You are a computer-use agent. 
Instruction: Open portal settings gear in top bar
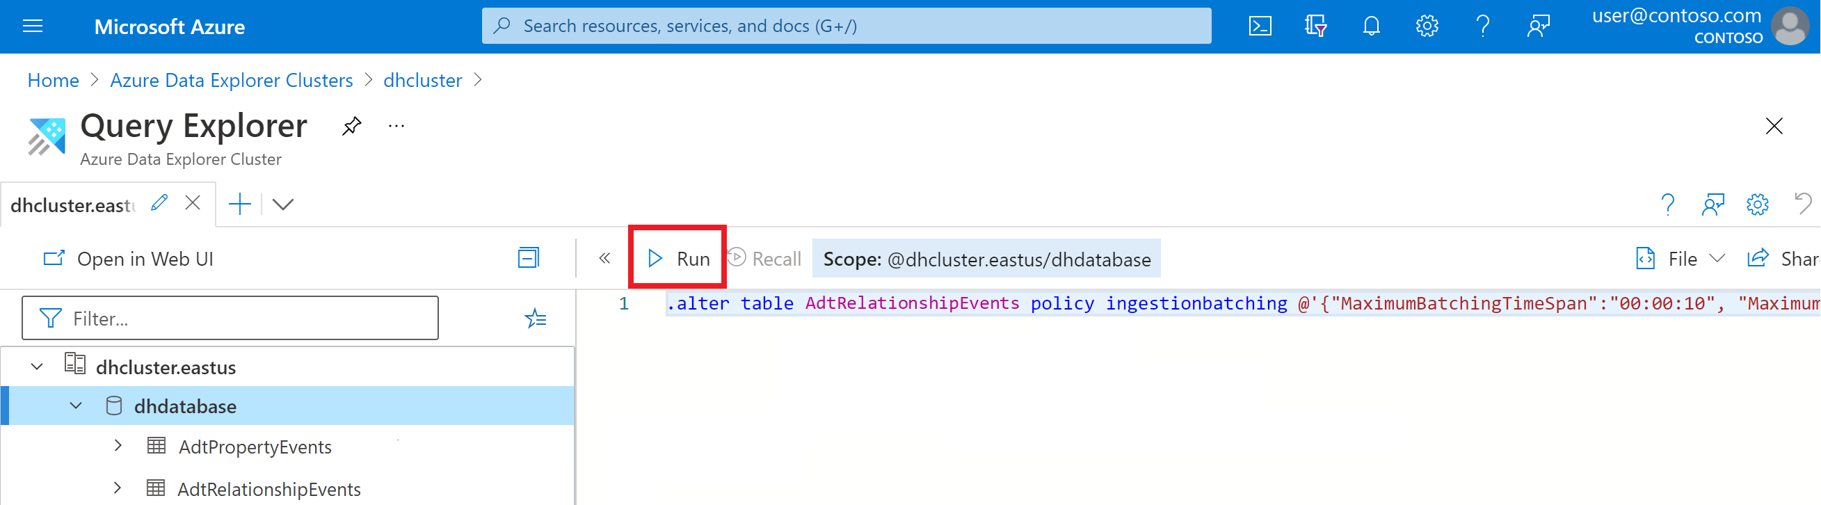tap(1427, 27)
